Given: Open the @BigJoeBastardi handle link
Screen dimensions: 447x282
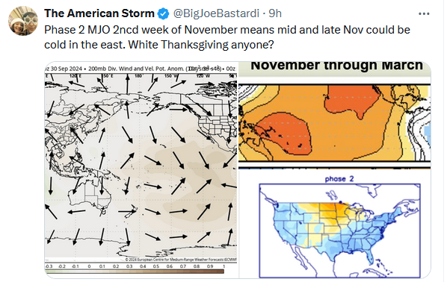Looking at the screenshot, I should coord(216,13).
